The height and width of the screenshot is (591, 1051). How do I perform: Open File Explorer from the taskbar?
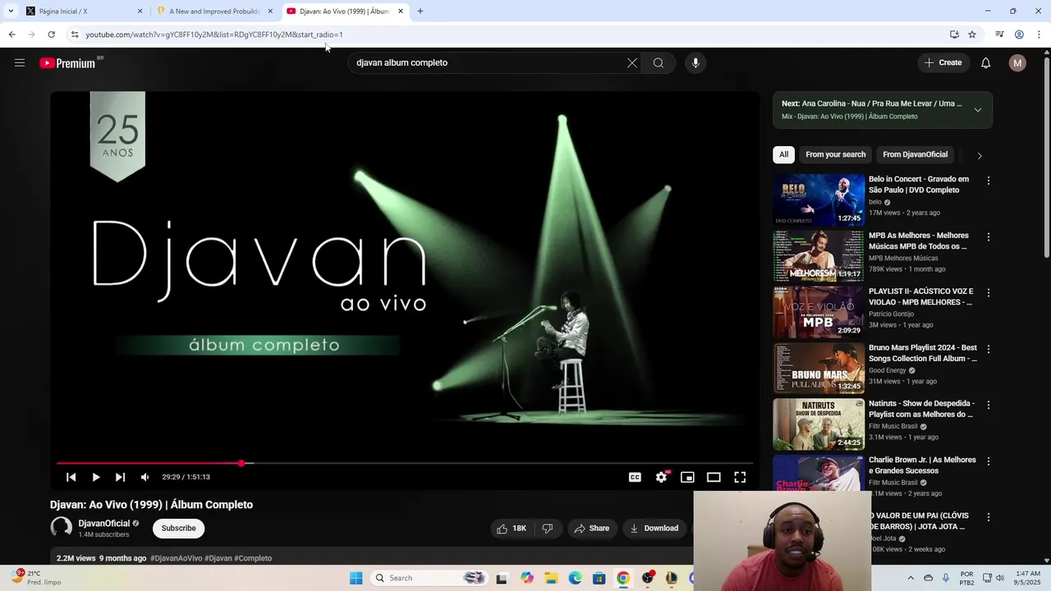click(551, 578)
